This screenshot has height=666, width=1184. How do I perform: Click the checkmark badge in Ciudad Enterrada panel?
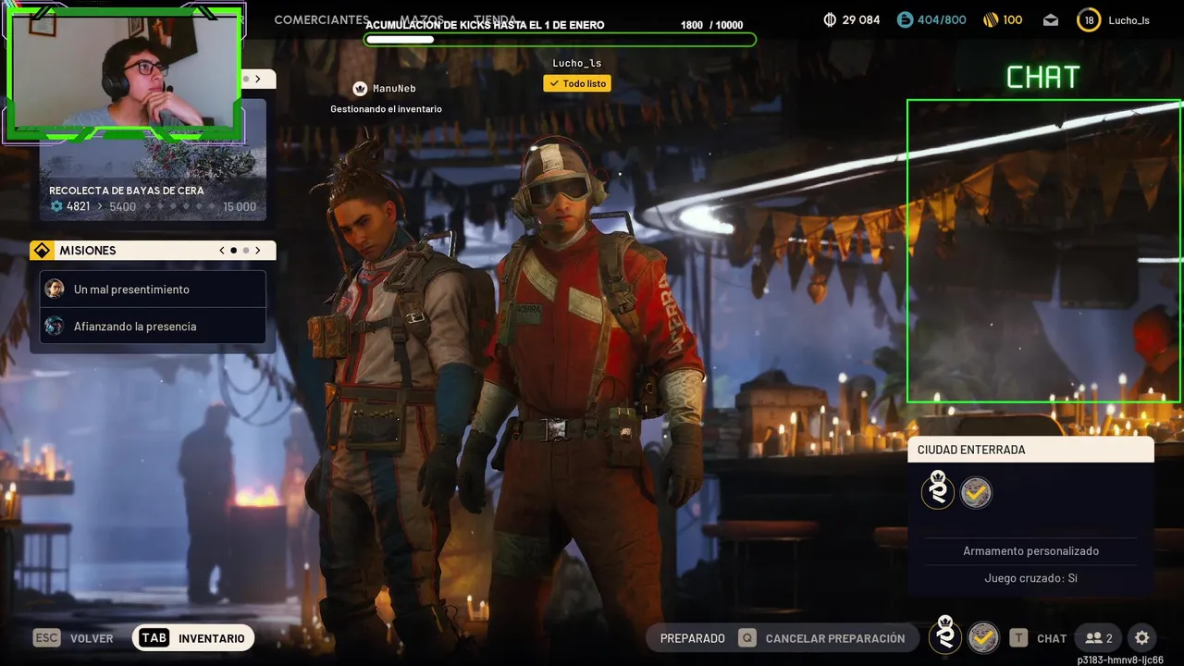click(x=976, y=493)
